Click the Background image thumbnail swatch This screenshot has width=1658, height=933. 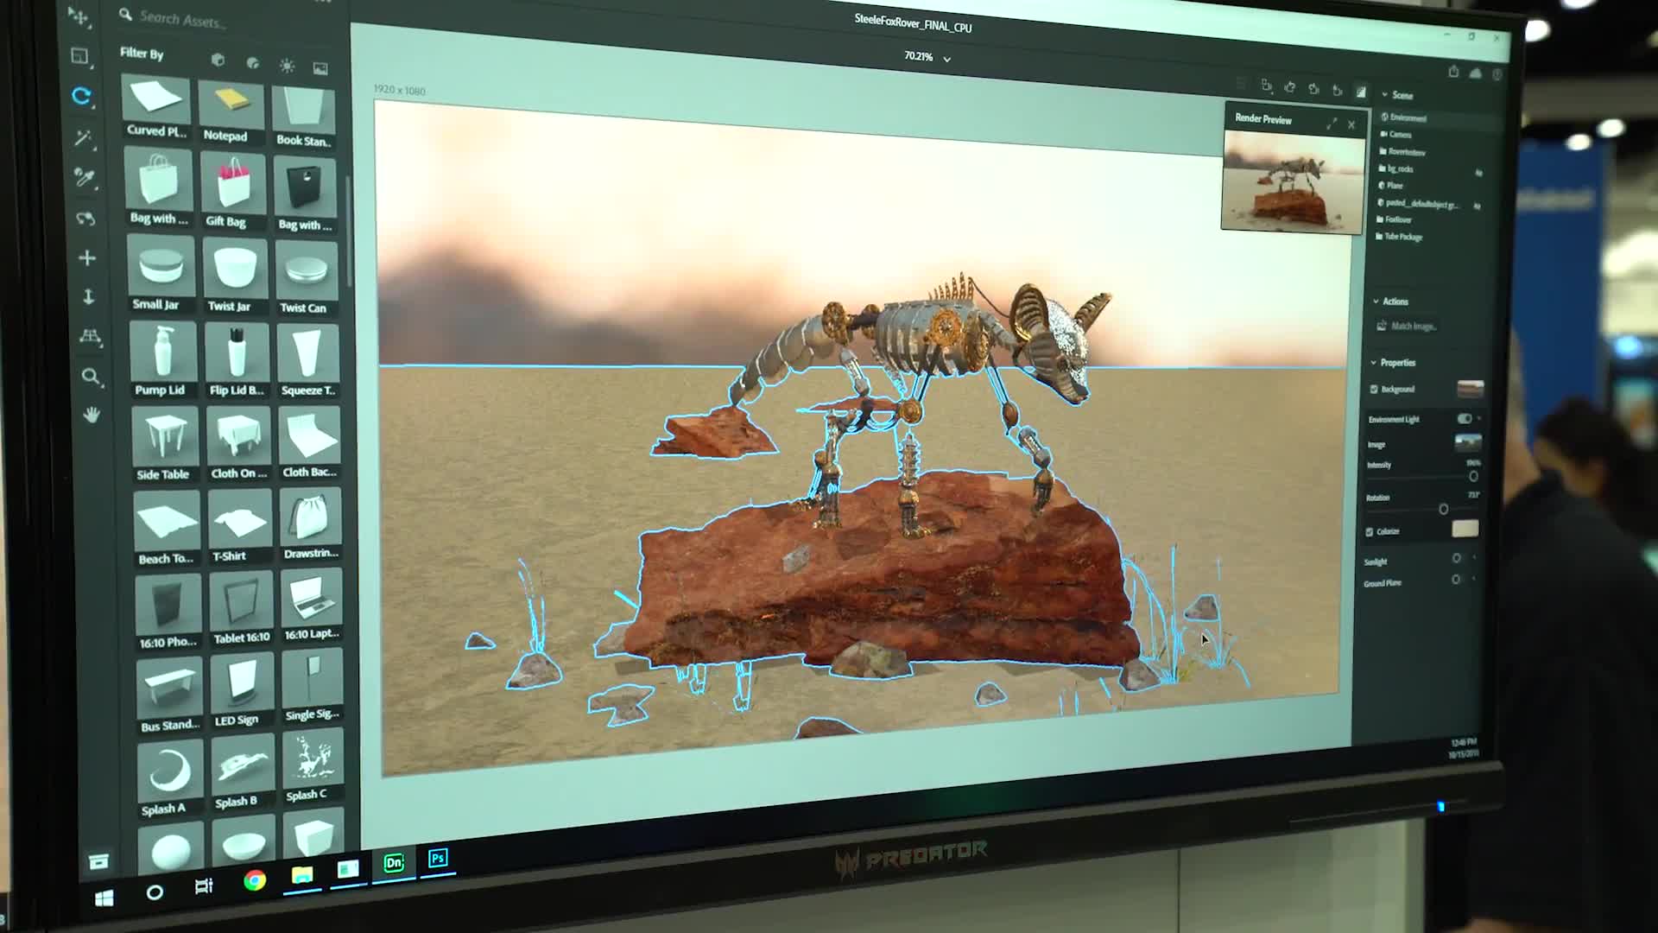(1470, 389)
